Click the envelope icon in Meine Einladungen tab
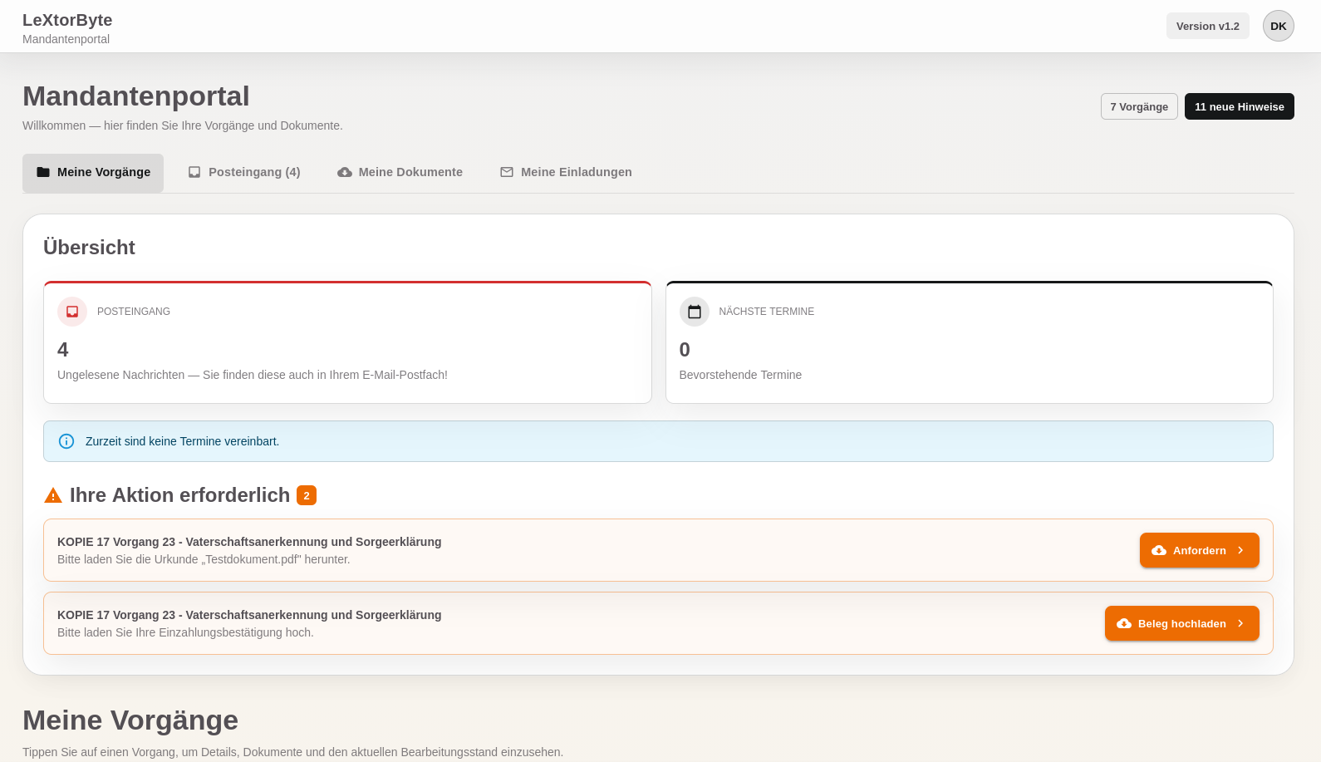Image resolution: width=1321 pixels, height=762 pixels. pos(507,172)
